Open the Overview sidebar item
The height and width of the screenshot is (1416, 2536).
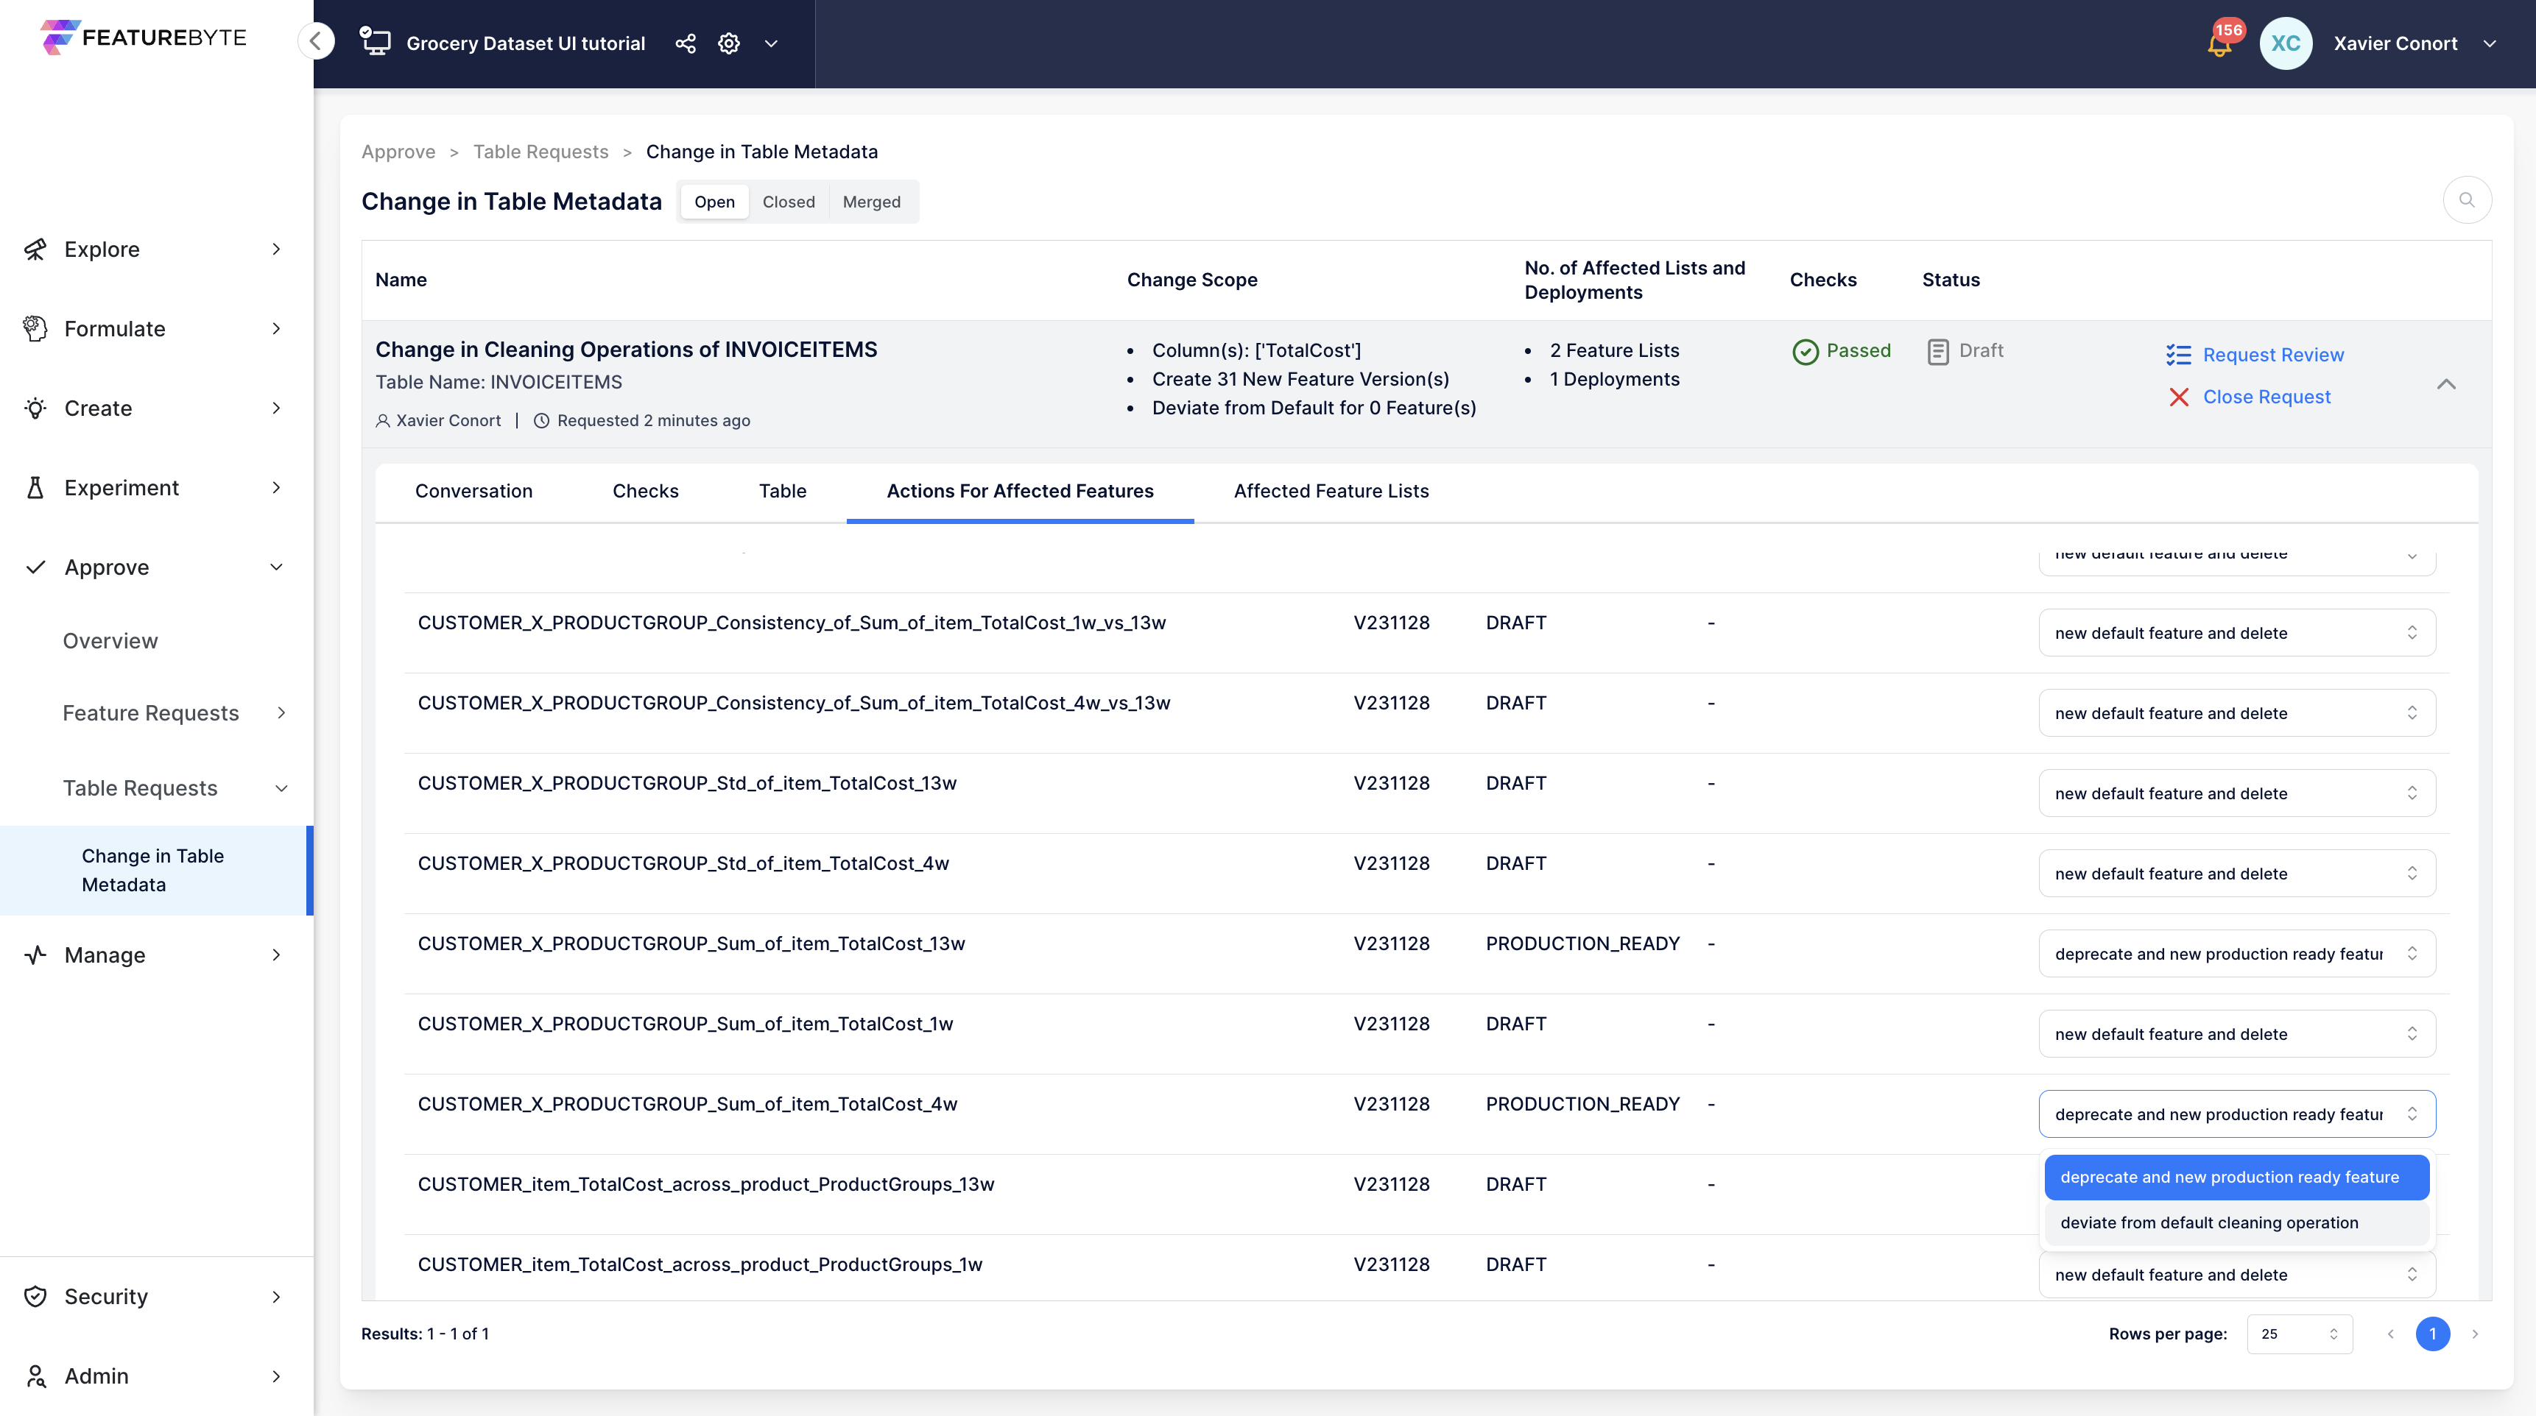coord(110,640)
